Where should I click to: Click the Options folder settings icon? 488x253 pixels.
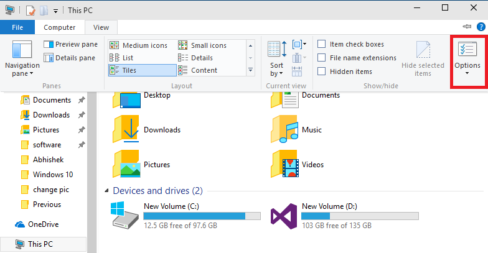coord(467,50)
